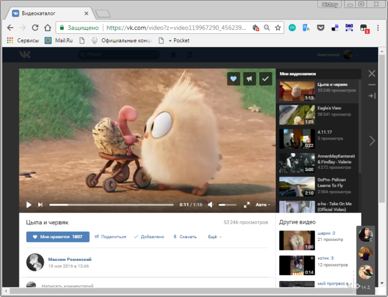Click the green round m extension icon
This screenshot has height=297, width=388.
click(x=292, y=27)
